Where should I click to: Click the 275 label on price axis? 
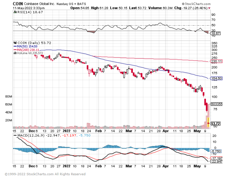point(214,54)
